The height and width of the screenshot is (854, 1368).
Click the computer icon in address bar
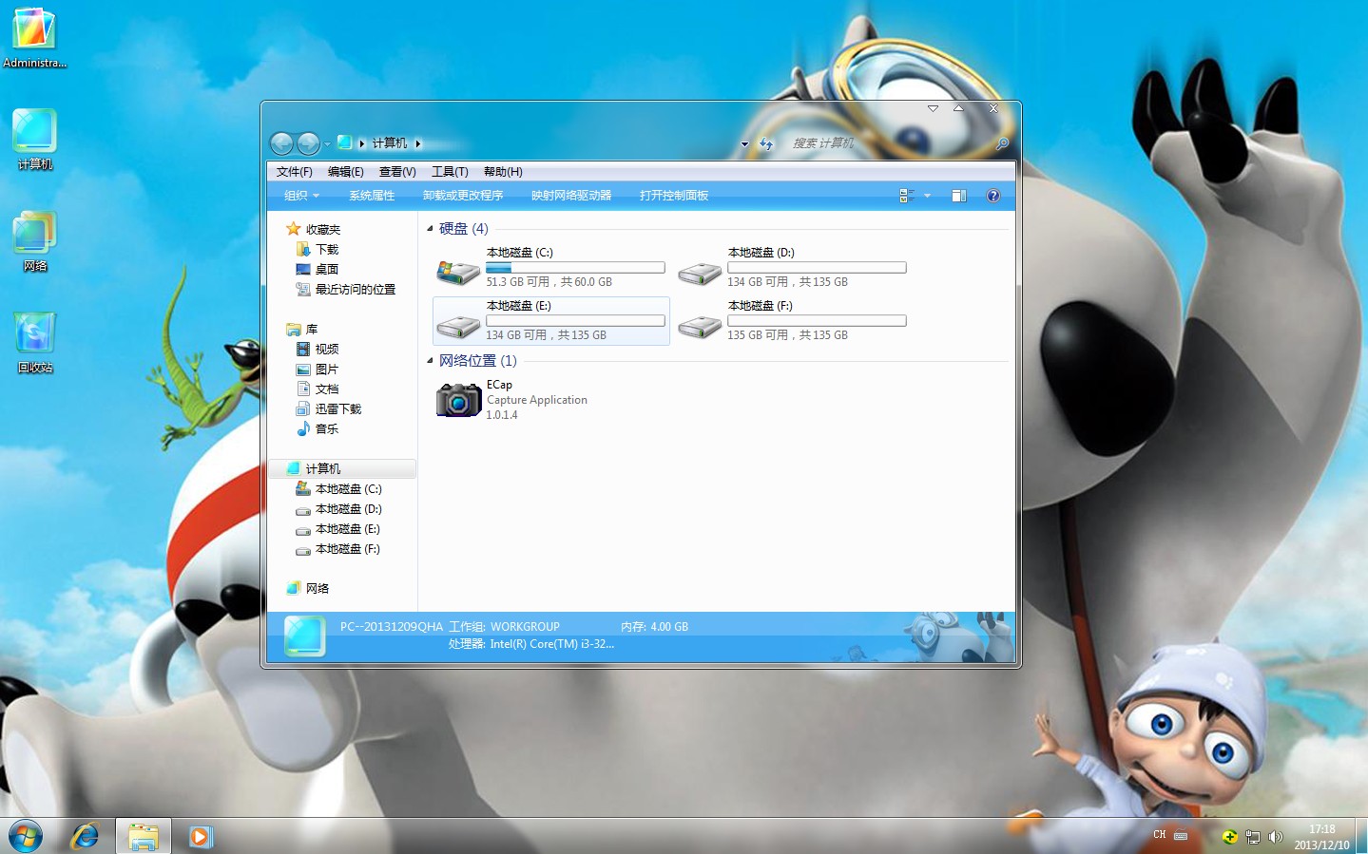(345, 142)
